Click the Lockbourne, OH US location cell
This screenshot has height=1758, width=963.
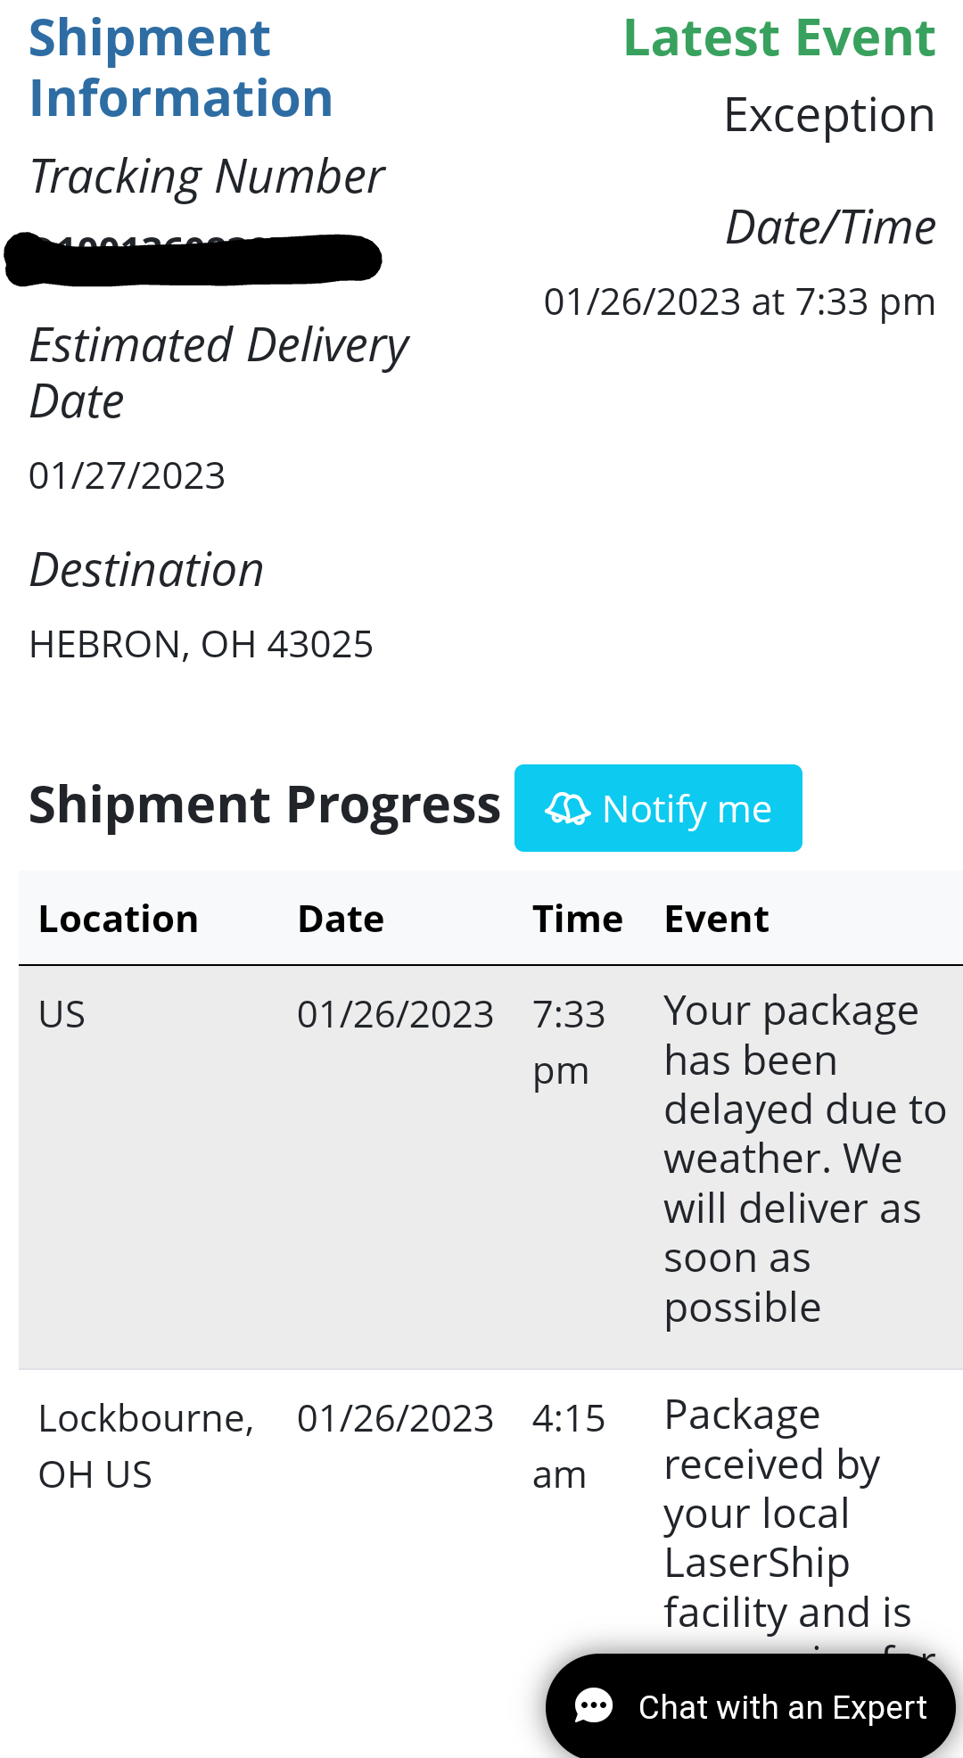click(145, 1446)
